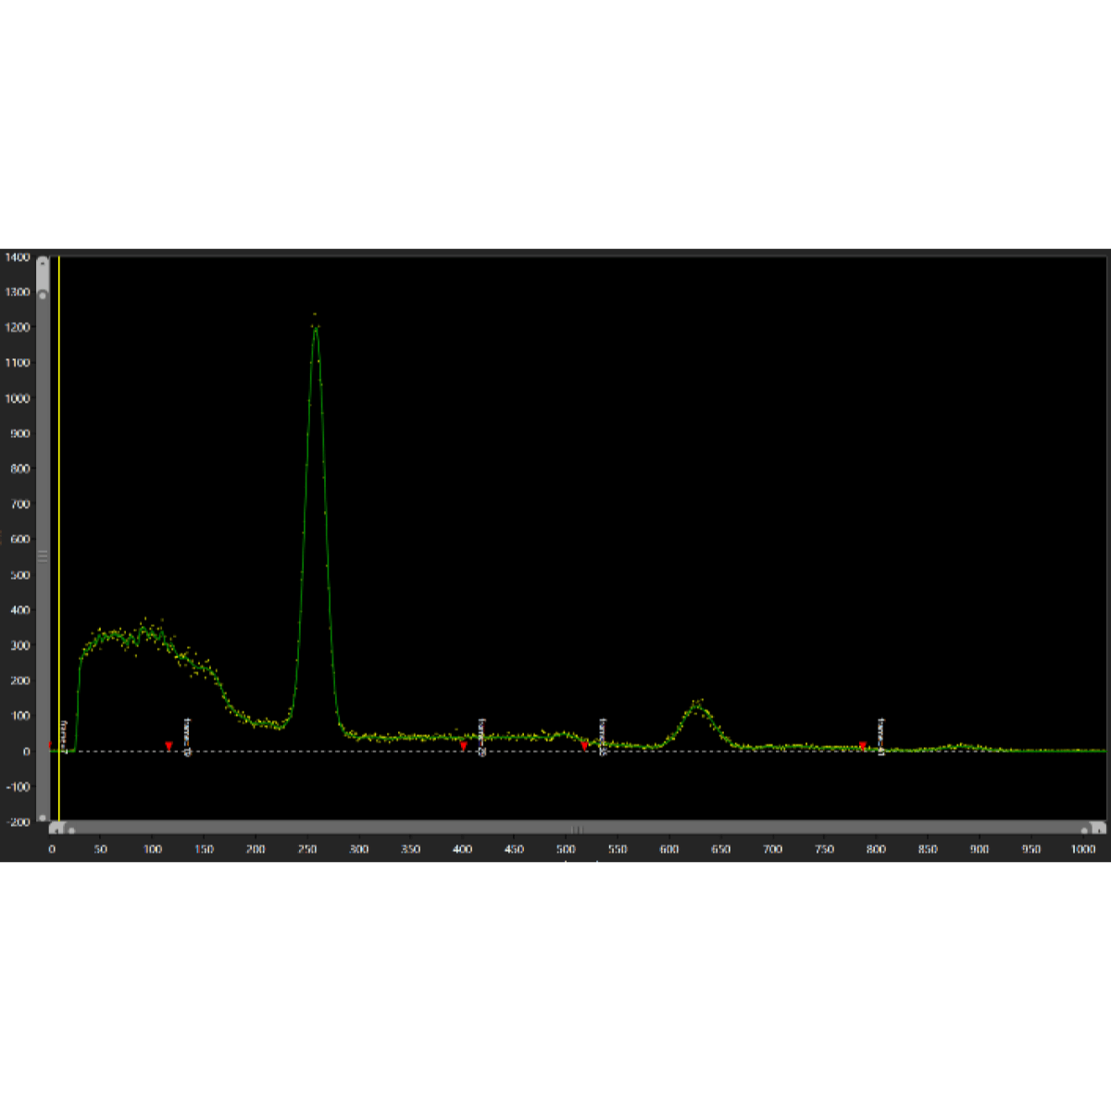Click the tip of the tallest green peak
The image size is (1111, 1111).
316,325
